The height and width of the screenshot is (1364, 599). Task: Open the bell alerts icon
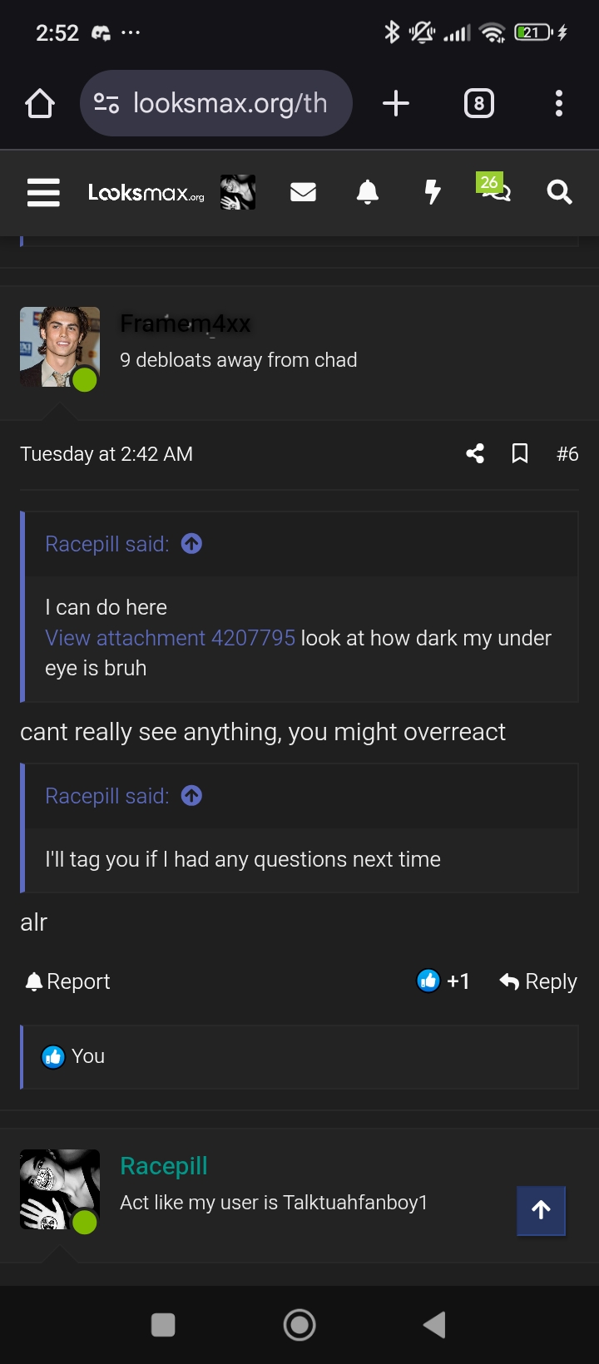pyautogui.click(x=367, y=192)
